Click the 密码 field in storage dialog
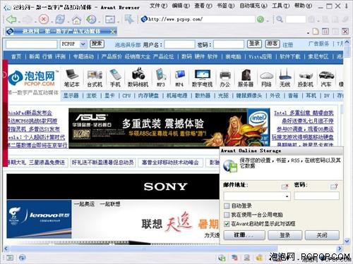The image size is (353, 264). (x=316, y=196)
